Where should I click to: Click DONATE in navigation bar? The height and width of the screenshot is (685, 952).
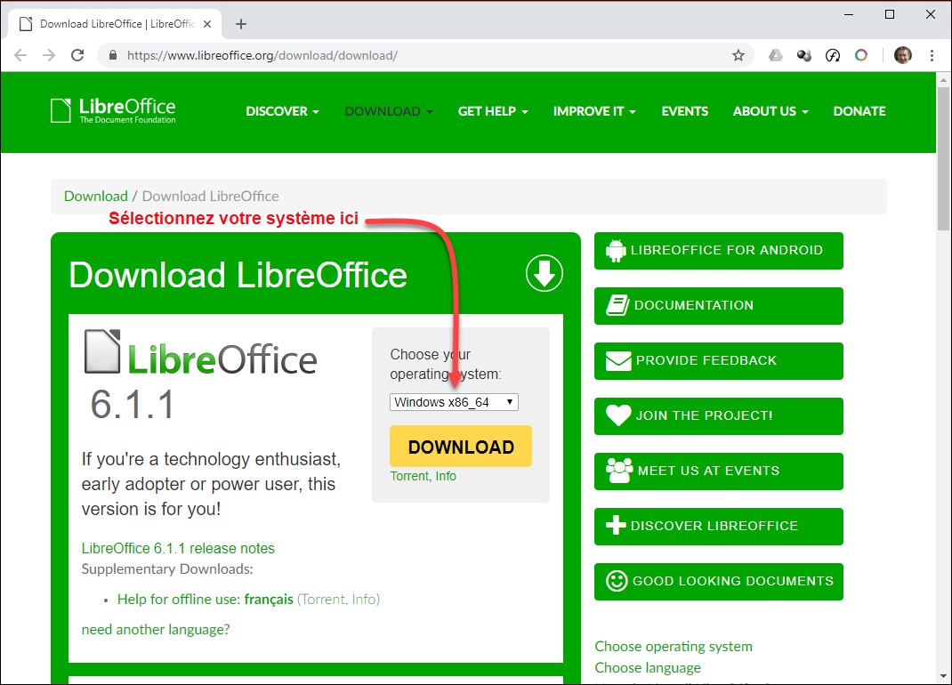click(859, 111)
